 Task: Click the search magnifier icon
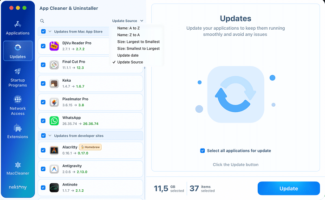42,21
